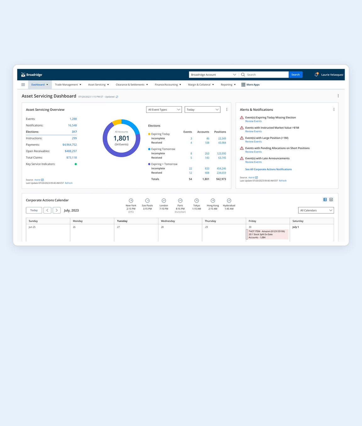The width and height of the screenshot is (362, 426).
Task: Select the Elections row value 317
Action: [x=74, y=132]
